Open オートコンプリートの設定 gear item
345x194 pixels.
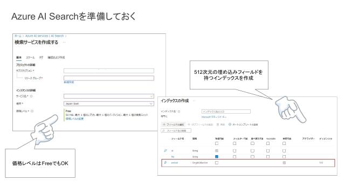[x=243, y=124]
